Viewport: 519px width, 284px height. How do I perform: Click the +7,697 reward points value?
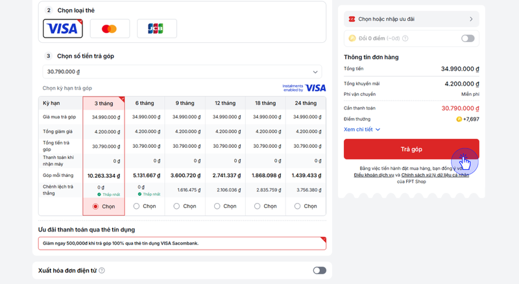click(x=471, y=119)
